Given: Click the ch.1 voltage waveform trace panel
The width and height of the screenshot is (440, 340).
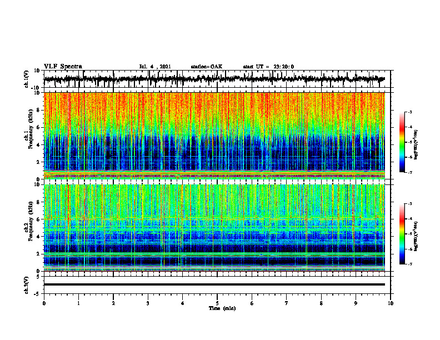Looking at the screenshot, I should pos(217,79).
